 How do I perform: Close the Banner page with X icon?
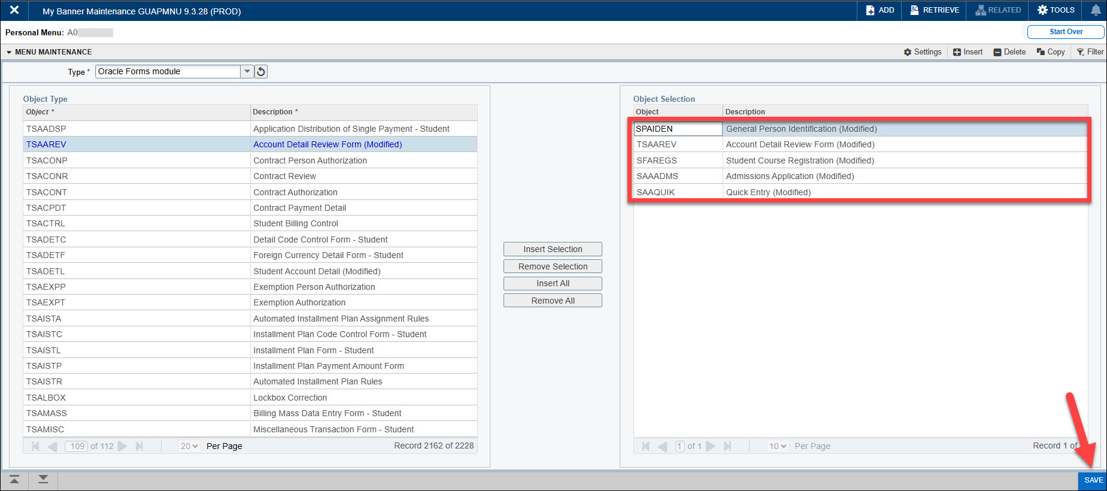14,10
